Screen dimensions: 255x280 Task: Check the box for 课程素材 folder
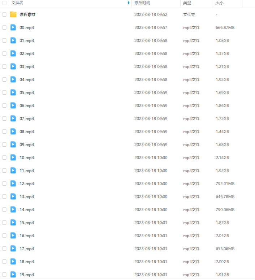[4, 14]
